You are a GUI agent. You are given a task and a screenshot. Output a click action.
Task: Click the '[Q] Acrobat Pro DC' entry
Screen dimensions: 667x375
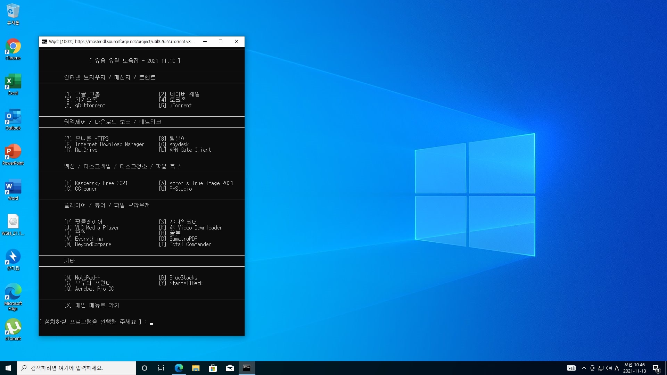(89, 289)
